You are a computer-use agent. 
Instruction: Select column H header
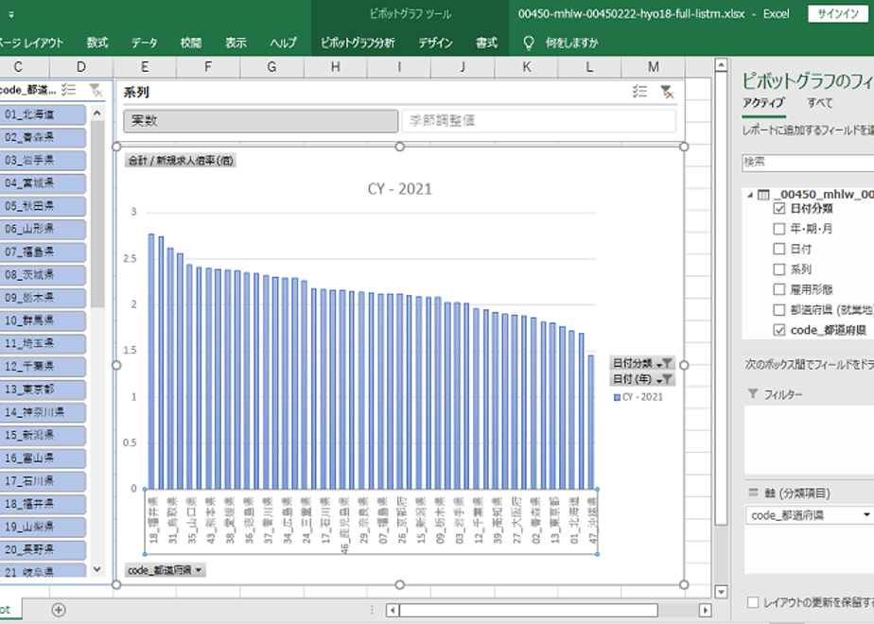point(336,67)
